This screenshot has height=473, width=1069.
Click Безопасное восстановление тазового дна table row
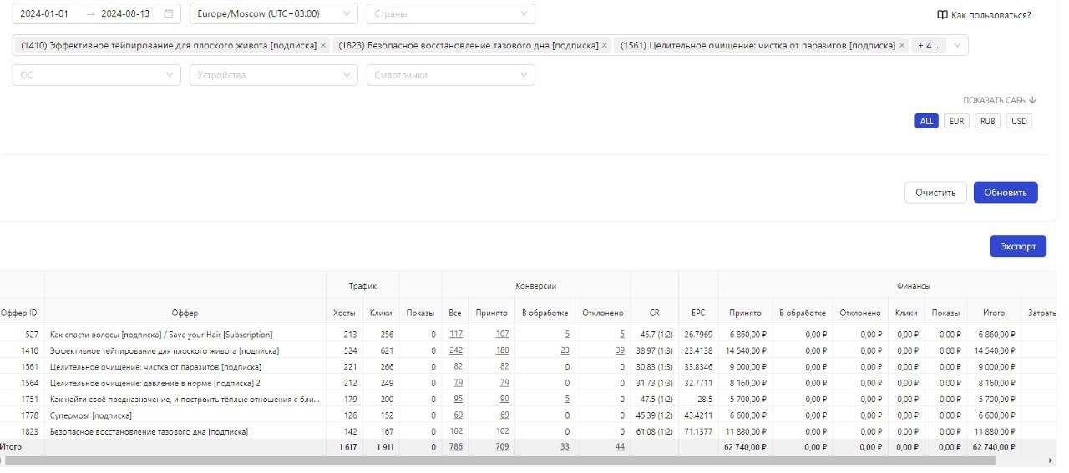(528, 431)
